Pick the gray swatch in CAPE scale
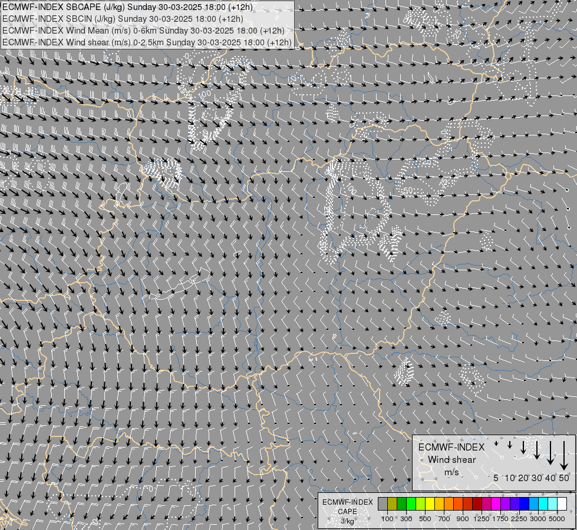This screenshot has height=530, width=577. (x=383, y=503)
